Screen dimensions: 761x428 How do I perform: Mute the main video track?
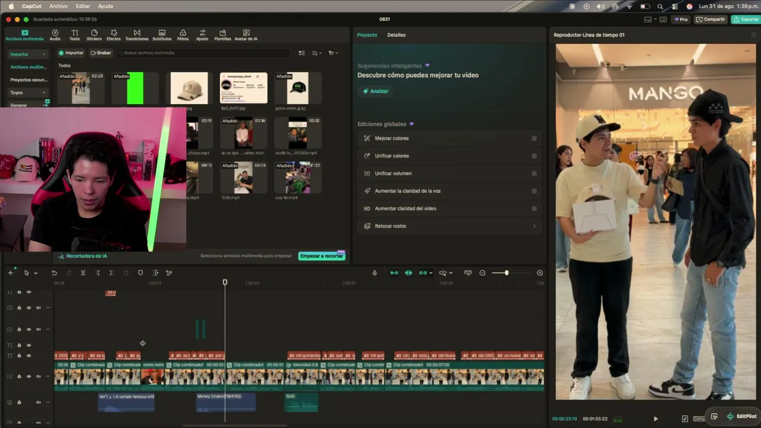pyautogui.click(x=38, y=376)
